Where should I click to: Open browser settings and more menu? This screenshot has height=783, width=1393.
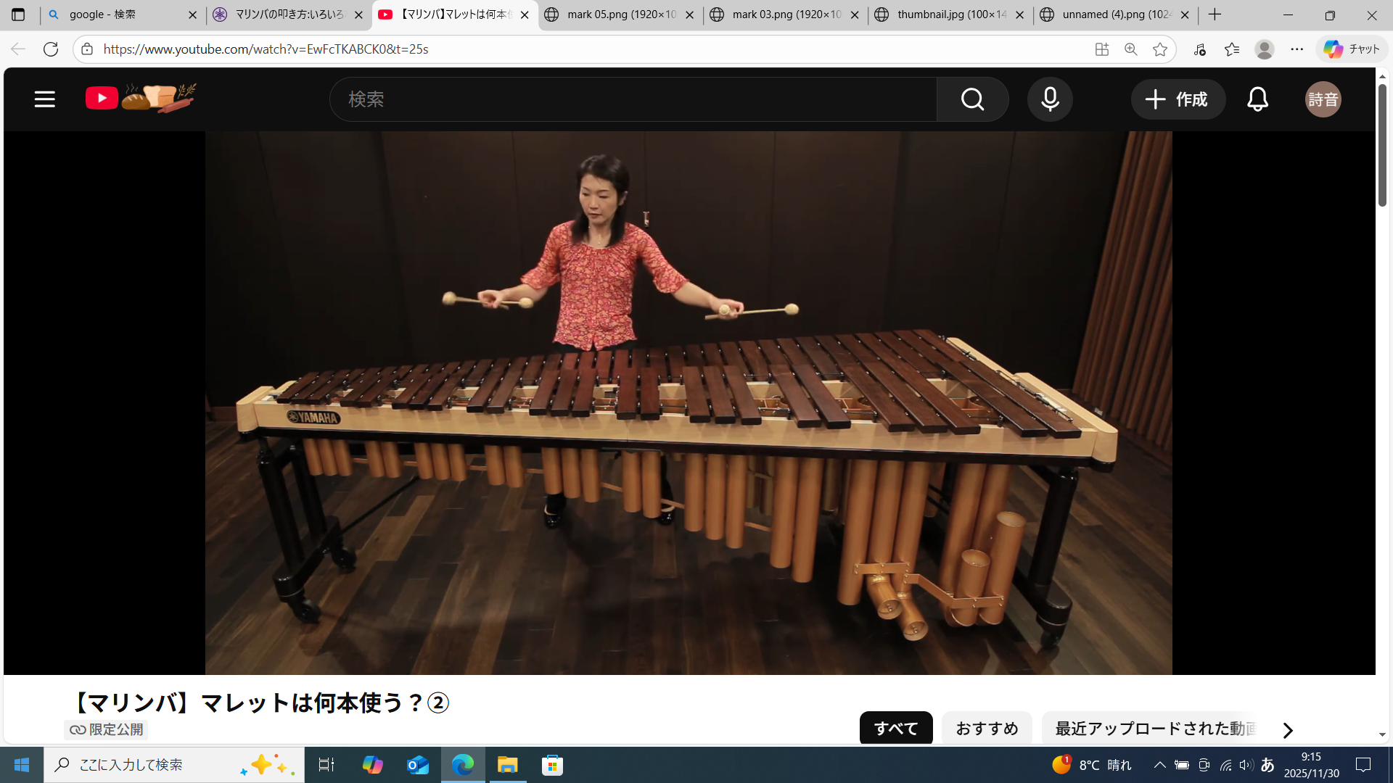tap(1297, 49)
